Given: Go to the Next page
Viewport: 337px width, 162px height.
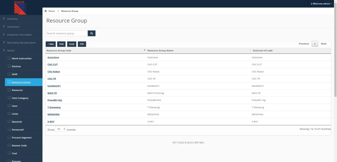Looking at the screenshot, I should pos(324,44).
